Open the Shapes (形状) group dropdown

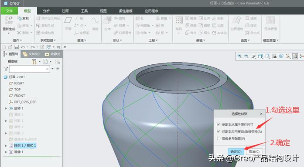pyautogui.click(x=117, y=40)
